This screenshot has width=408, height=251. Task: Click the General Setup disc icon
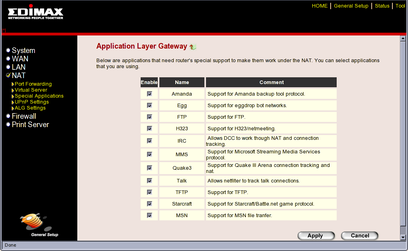tap(32, 222)
